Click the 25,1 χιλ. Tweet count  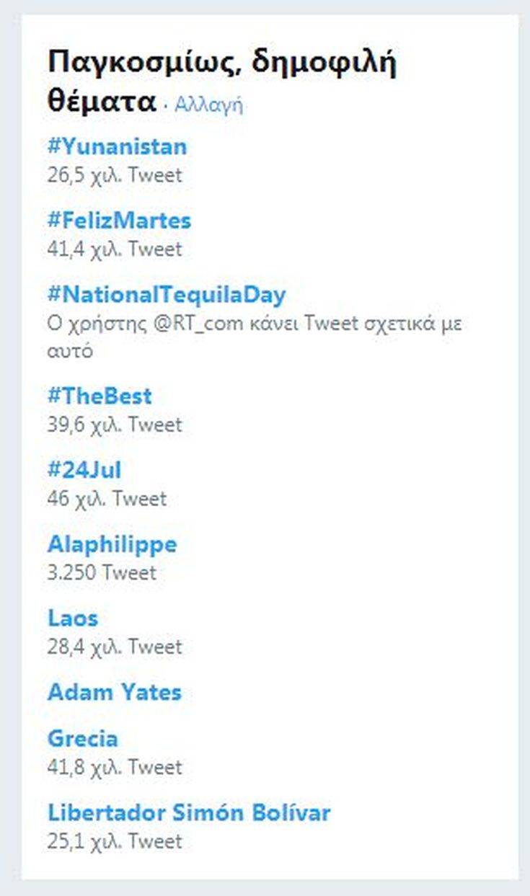coord(115,841)
